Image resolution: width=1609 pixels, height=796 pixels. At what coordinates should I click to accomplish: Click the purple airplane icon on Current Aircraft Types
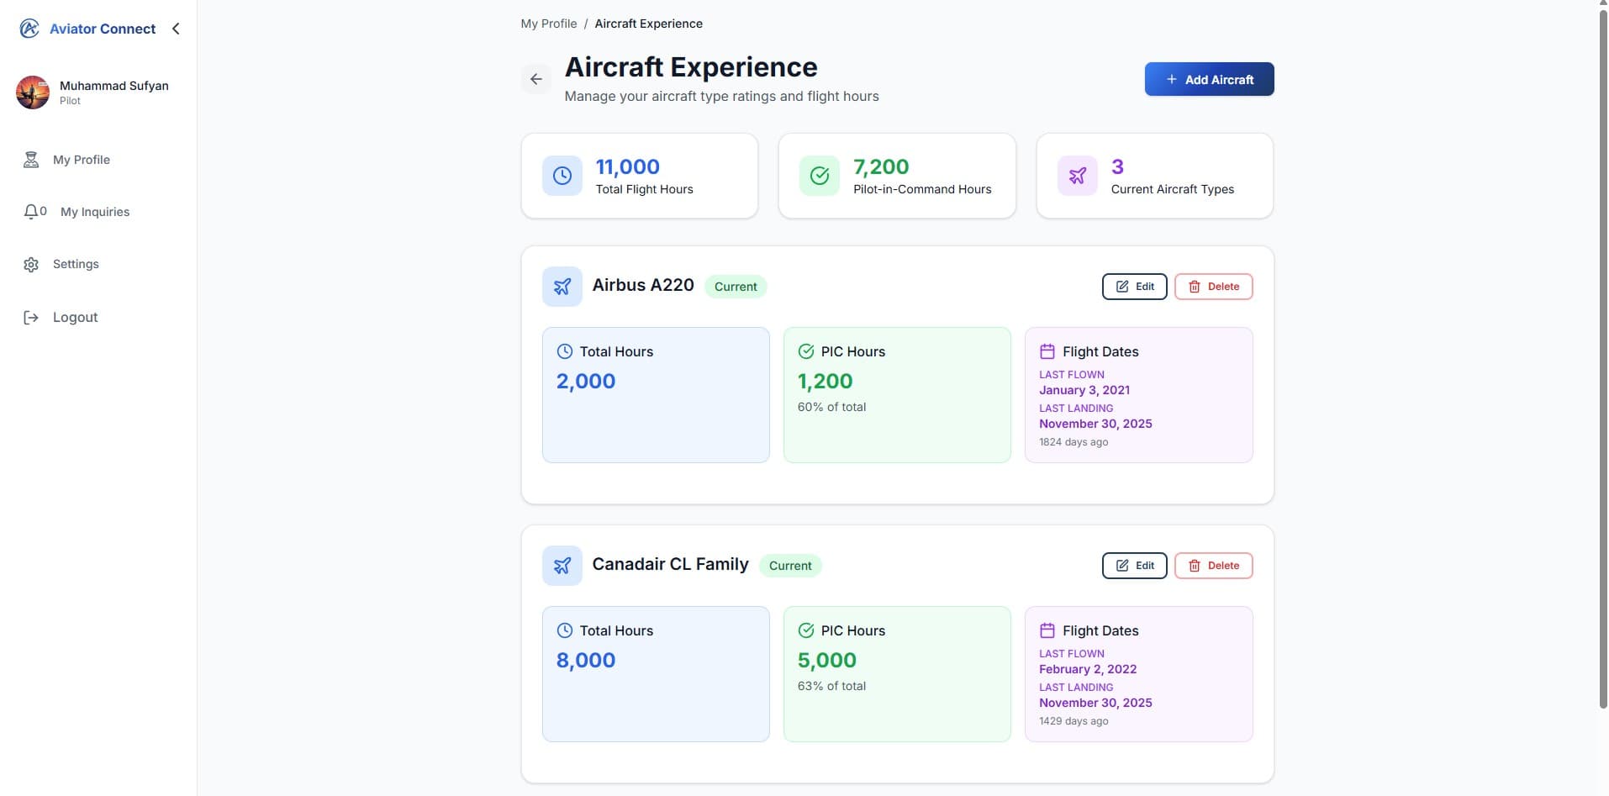click(x=1078, y=175)
